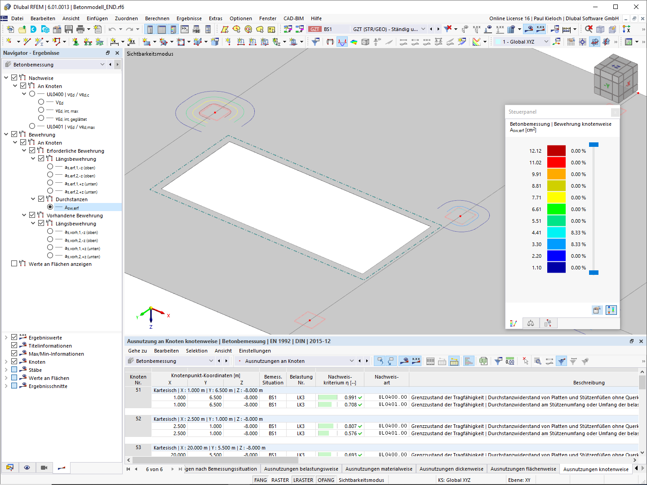This screenshot has width=647, height=485.
Task: Click the printer icon in the top toolbar
Action: [81, 29]
